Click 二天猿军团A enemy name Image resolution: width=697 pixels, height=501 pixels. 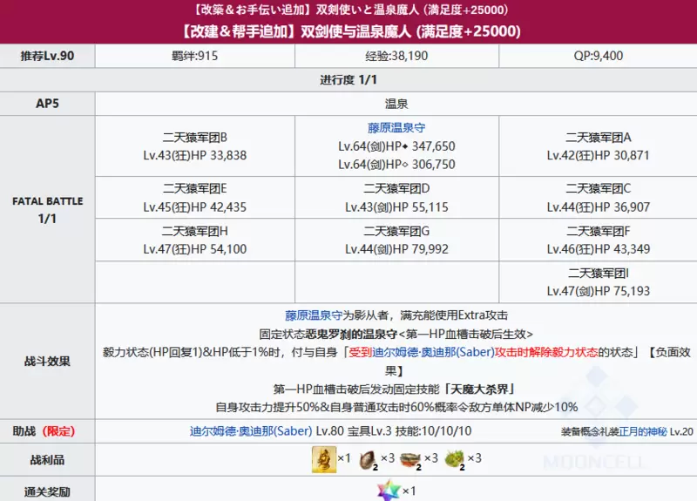point(598,138)
